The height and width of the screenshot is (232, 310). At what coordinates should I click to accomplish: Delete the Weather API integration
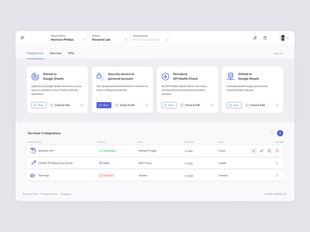point(277,151)
